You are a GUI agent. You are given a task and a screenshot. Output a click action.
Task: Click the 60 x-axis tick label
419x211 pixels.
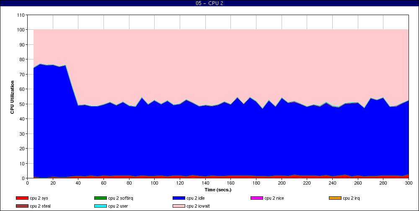pyautogui.click(x=103, y=183)
